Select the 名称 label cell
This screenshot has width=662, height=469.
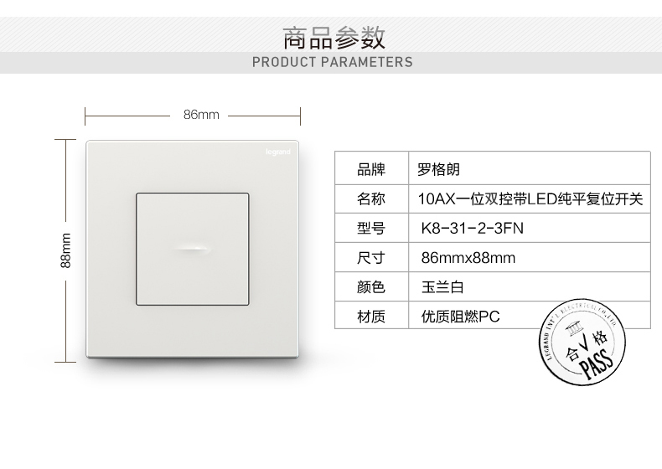tap(371, 199)
